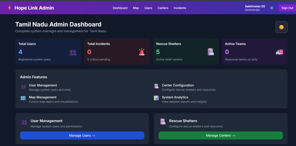
Task: Go to the Users nav item
Action: click(x=148, y=8)
